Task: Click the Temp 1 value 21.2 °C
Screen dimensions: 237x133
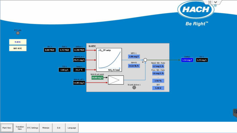Action: point(79,70)
